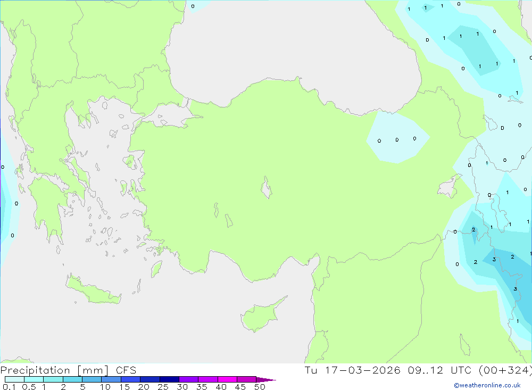Click the '25' legend scale label
The image size is (532, 390).
tap(163, 387)
